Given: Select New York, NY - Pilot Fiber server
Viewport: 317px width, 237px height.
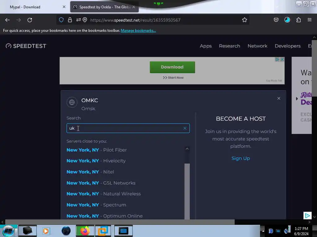Looking at the screenshot, I should tap(97, 150).
